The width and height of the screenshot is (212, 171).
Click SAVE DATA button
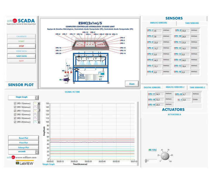point(21,56)
